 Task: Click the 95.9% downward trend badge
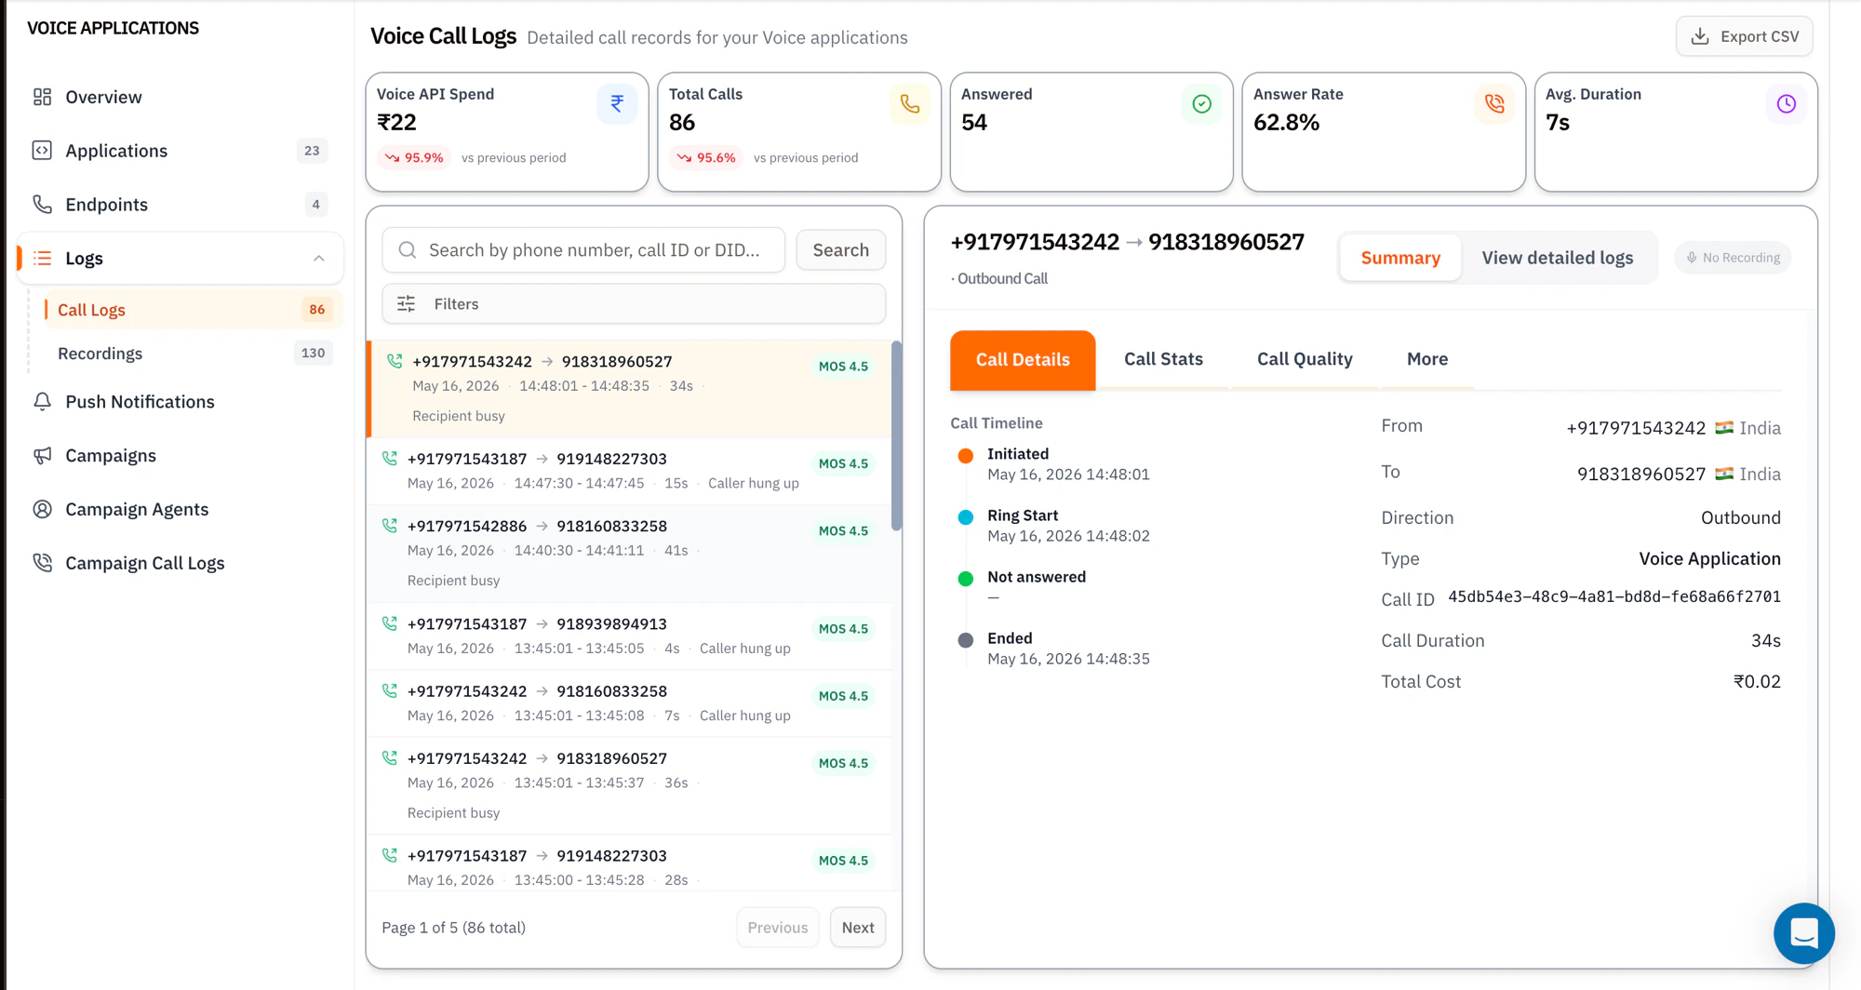pyautogui.click(x=414, y=158)
